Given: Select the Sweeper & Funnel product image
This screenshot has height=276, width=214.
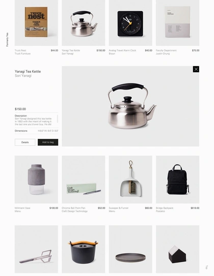Looking at the screenshot, I should click(130, 180).
